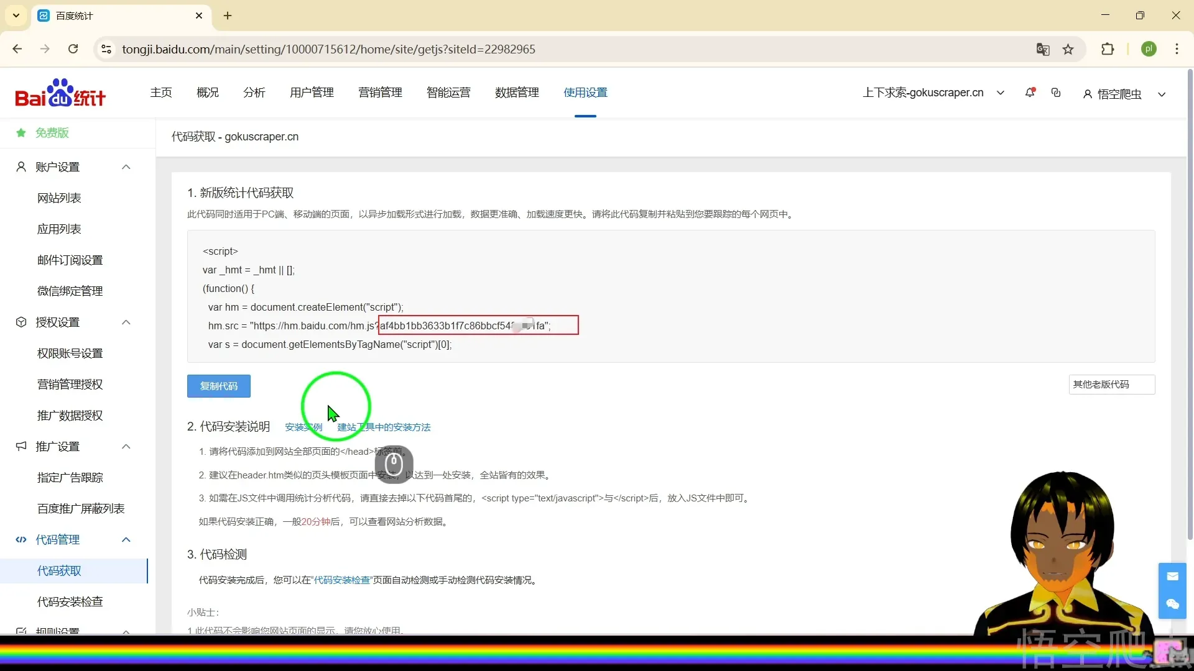Open the browser extensions puzzle icon
Image resolution: width=1194 pixels, height=671 pixels.
point(1108,49)
